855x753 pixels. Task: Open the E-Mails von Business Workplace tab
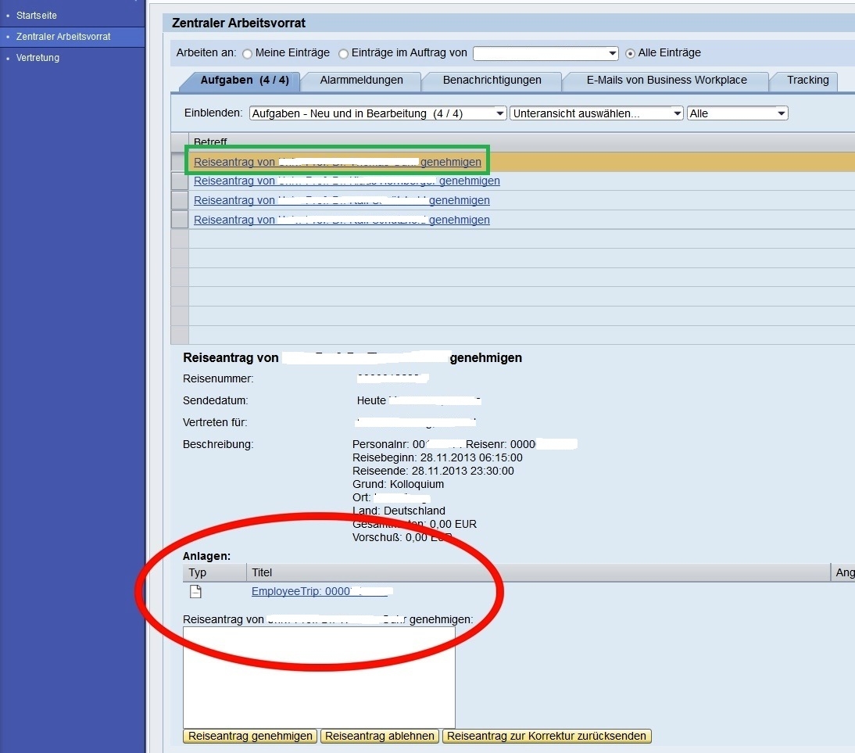click(666, 81)
